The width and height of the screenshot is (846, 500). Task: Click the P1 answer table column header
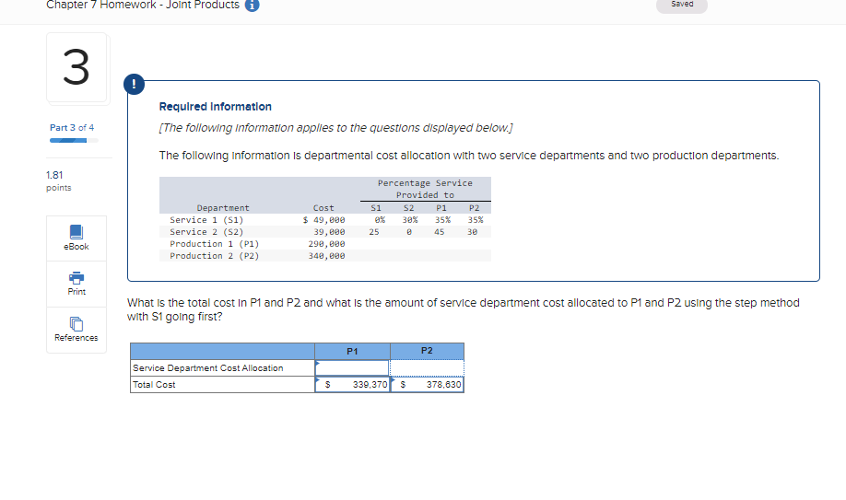pos(352,351)
